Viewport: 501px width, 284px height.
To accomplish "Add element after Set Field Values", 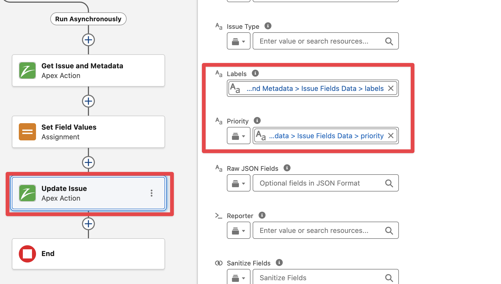I will pyautogui.click(x=88, y=162).
